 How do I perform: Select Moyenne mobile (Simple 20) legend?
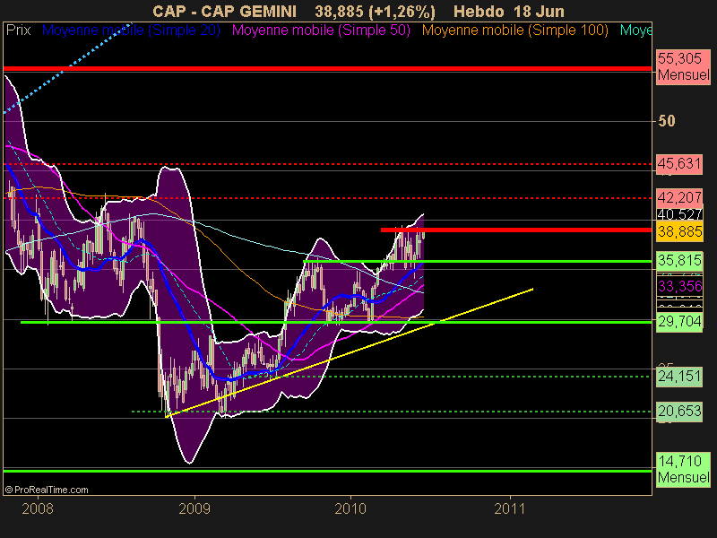131,30
